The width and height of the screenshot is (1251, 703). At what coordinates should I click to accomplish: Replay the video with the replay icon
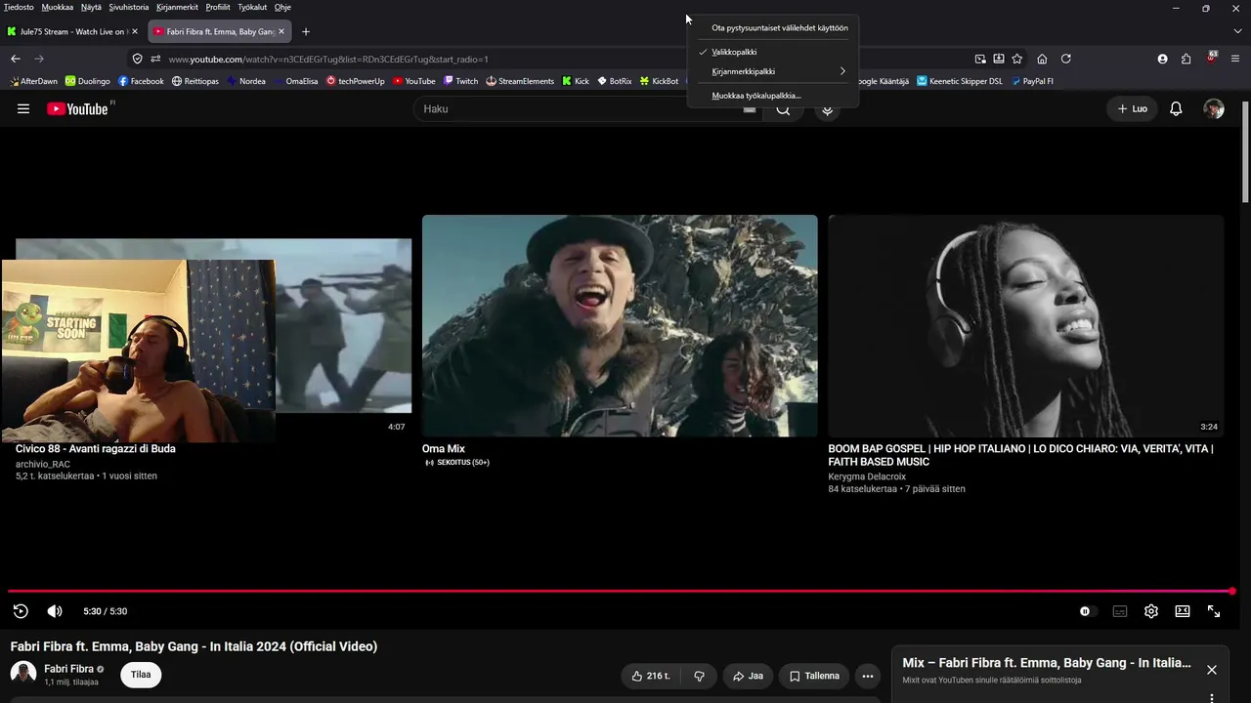[x=21, y=611]
